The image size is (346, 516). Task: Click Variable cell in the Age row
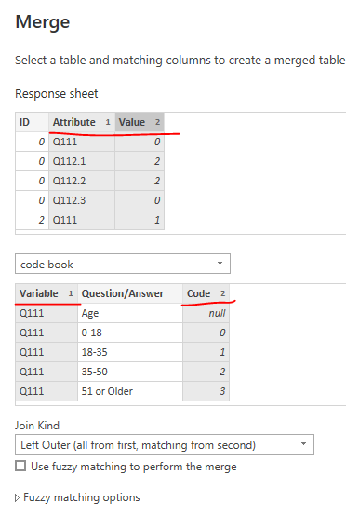point(47,313)
